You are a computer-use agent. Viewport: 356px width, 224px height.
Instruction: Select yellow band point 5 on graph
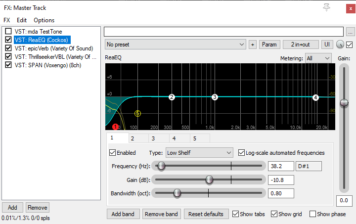(x=137, y=113)
